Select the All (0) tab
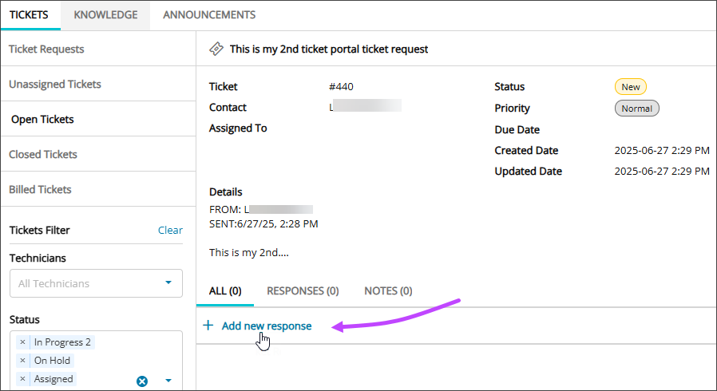Viewport: 717px width, 391px height. tap(225, 291)
